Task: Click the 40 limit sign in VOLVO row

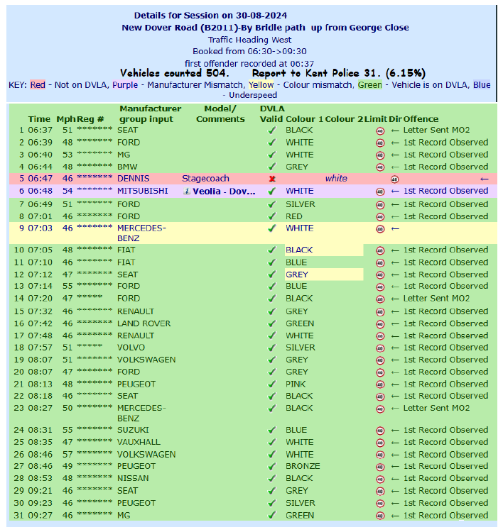Action: point(380,348)
